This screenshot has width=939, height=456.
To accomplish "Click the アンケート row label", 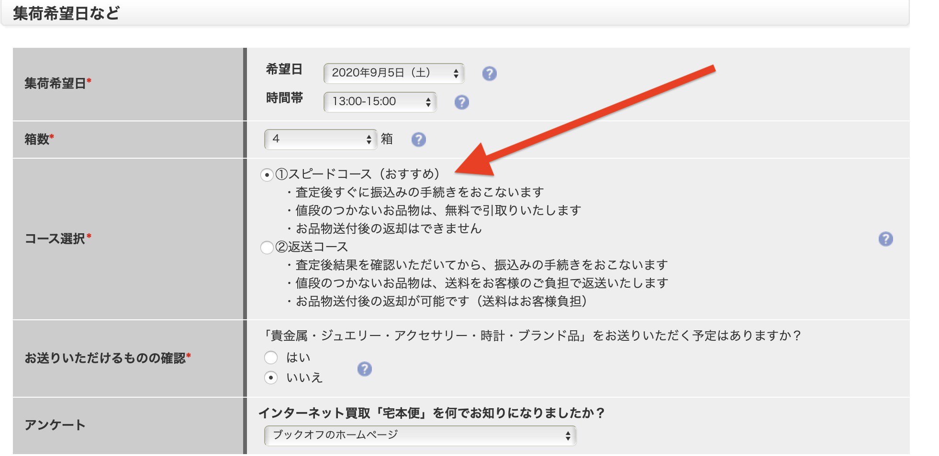I will tap(55, 425).
